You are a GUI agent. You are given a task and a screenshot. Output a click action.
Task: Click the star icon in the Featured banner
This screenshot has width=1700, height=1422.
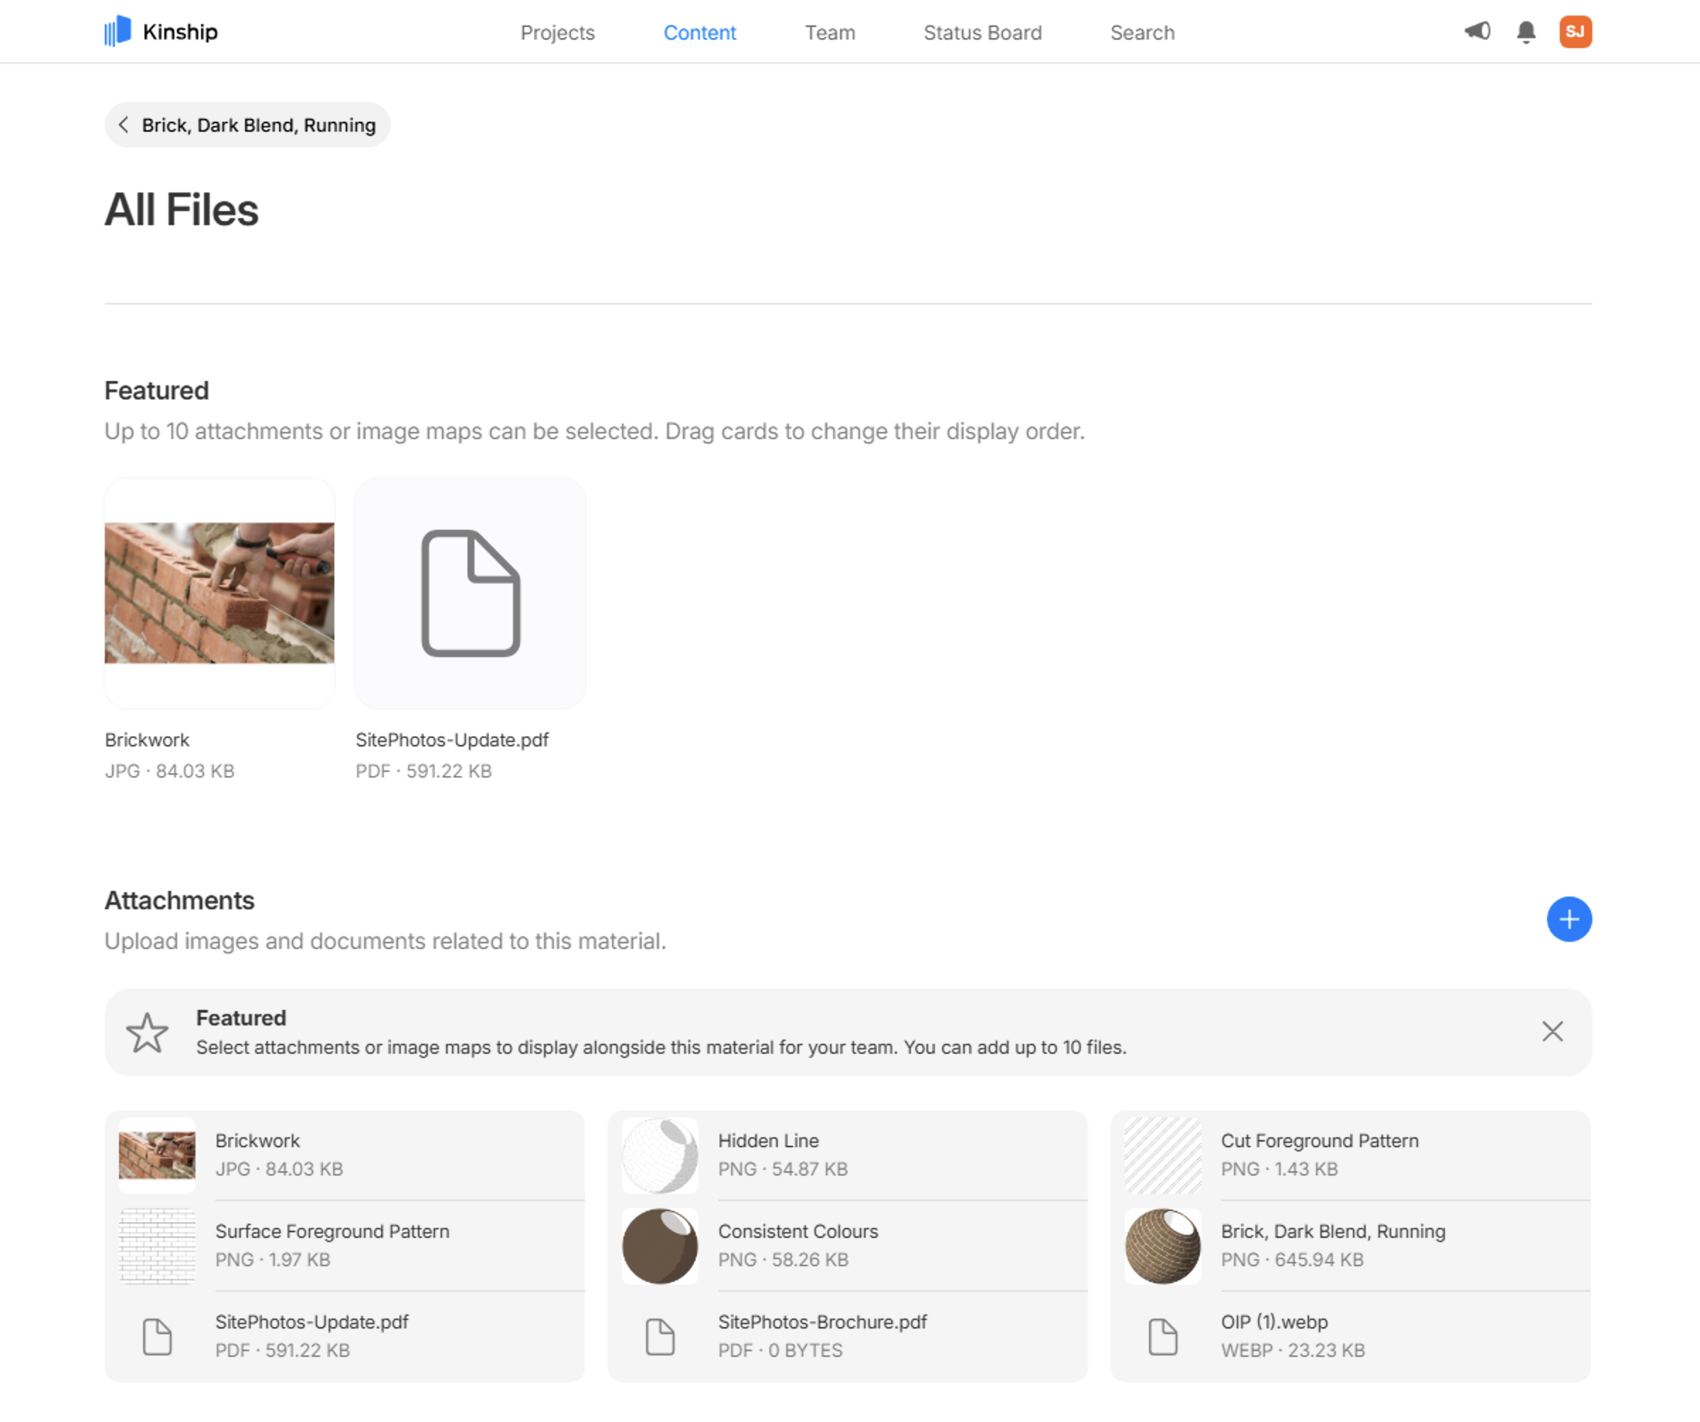pos(148,1032)
